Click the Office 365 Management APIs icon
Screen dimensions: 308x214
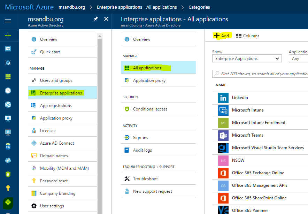click(223, 186)
